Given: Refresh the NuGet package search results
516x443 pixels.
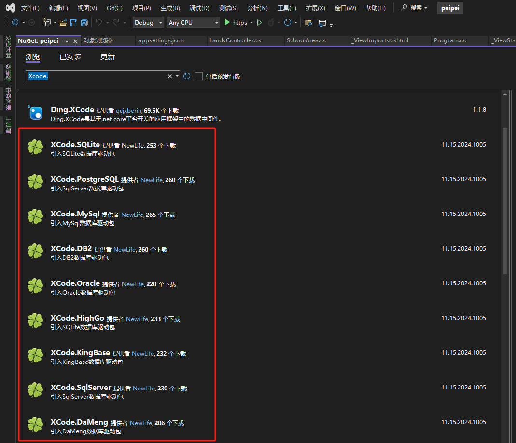Looking at the screenshot, I should (x=187, y=76).
